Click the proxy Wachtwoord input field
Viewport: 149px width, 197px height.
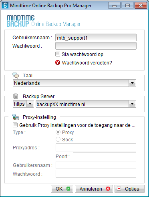click(x=96, y=174)
